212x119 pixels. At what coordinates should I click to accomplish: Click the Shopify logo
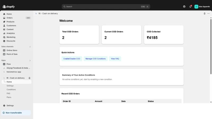tap(9, 6)
